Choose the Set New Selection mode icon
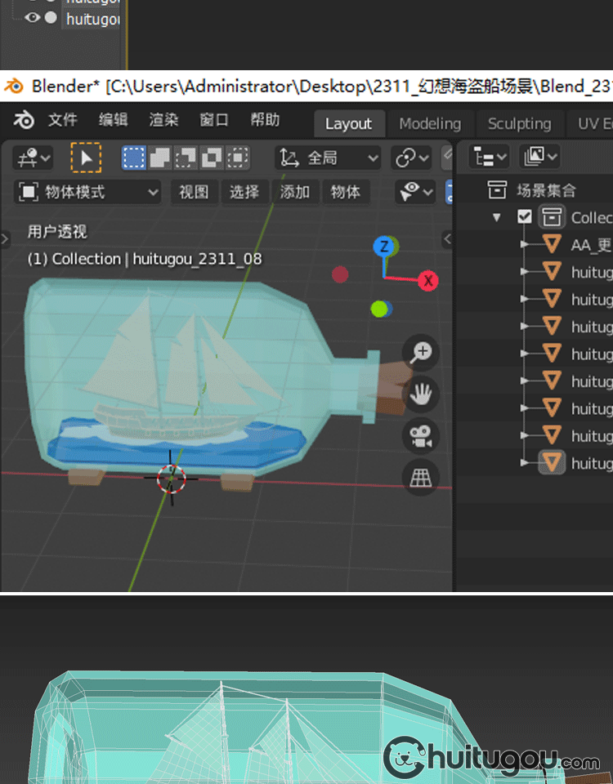 134,158
